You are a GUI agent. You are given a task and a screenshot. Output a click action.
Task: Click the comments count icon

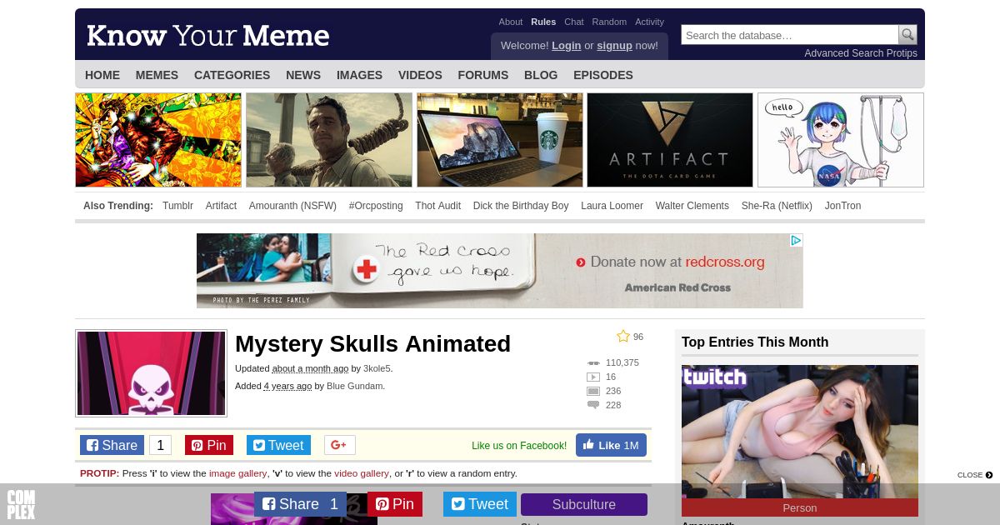[x=593, y=405]
